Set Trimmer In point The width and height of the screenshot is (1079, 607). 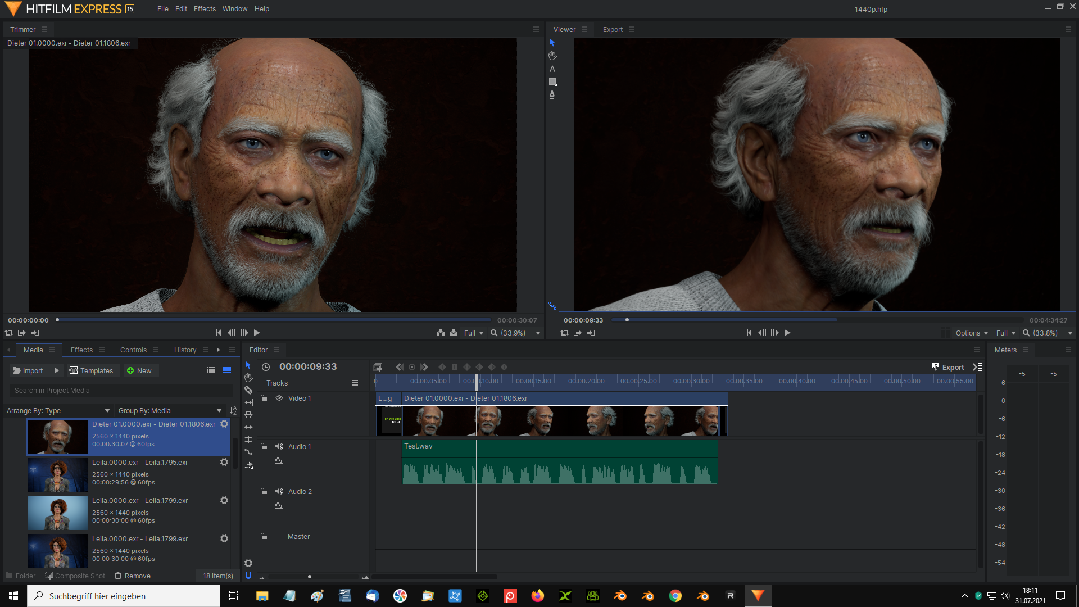(x=21, y=333)
